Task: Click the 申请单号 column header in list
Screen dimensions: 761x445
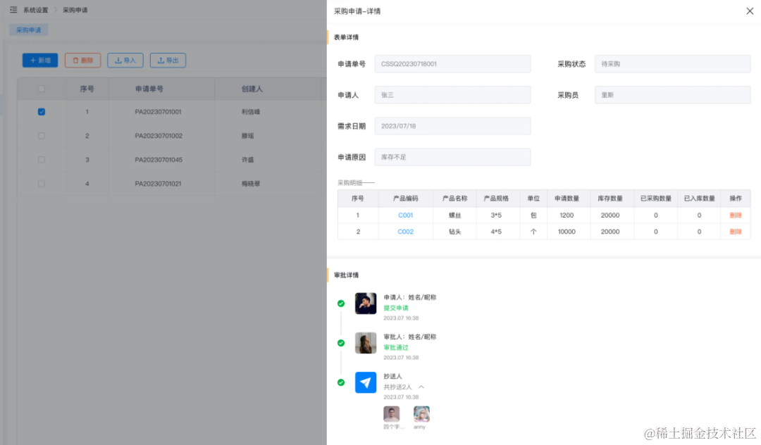Action: point(149,89)
